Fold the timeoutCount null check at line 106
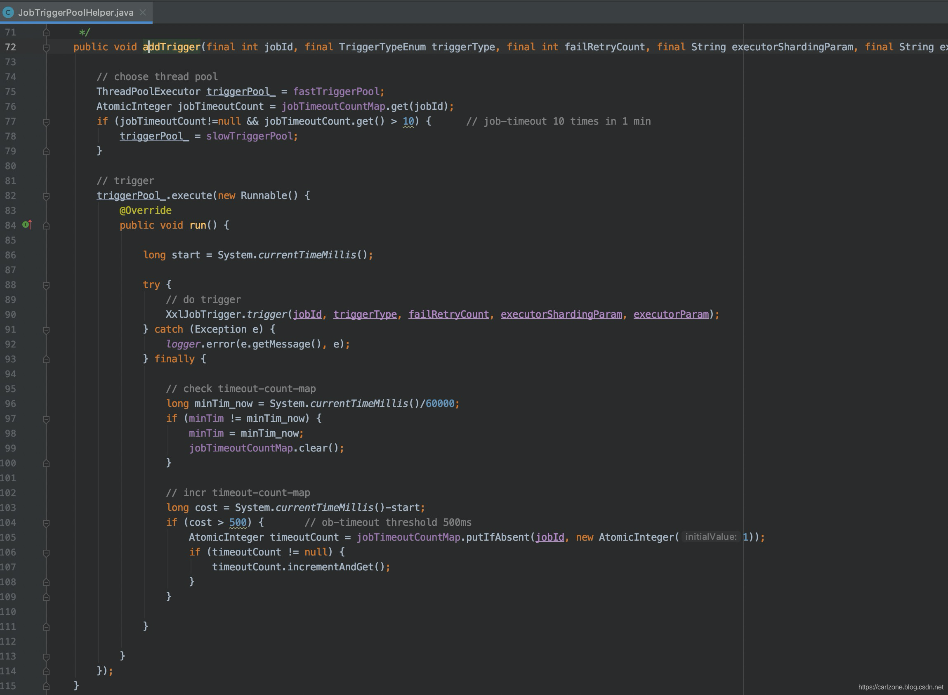 (46, 552)
